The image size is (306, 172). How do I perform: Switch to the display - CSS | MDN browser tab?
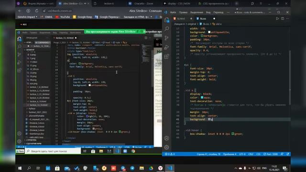(x=178, y=3)
